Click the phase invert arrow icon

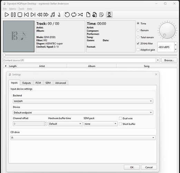59,15
